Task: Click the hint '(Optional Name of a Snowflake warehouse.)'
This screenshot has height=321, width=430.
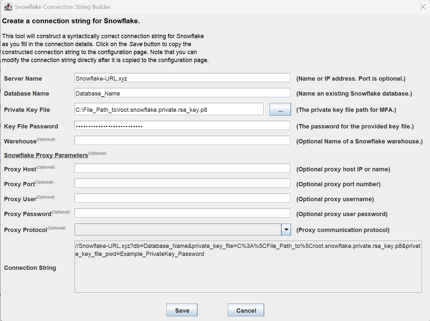Action: tap(359, 141)
